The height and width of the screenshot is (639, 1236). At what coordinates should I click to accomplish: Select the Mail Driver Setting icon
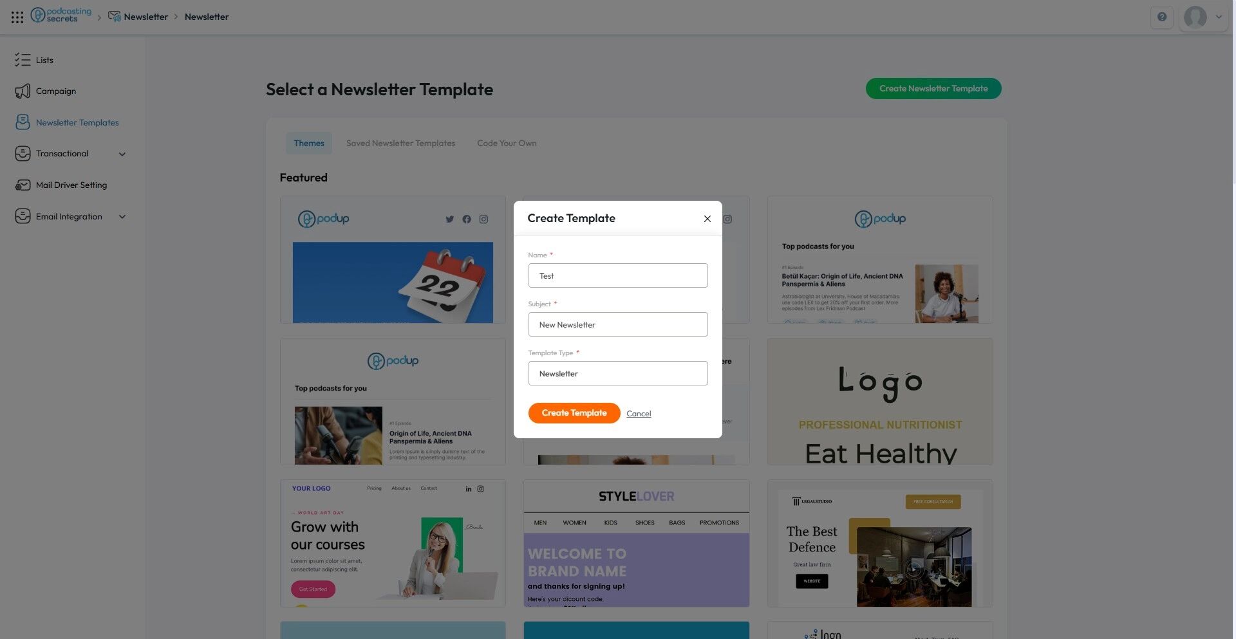coord(23,185)
